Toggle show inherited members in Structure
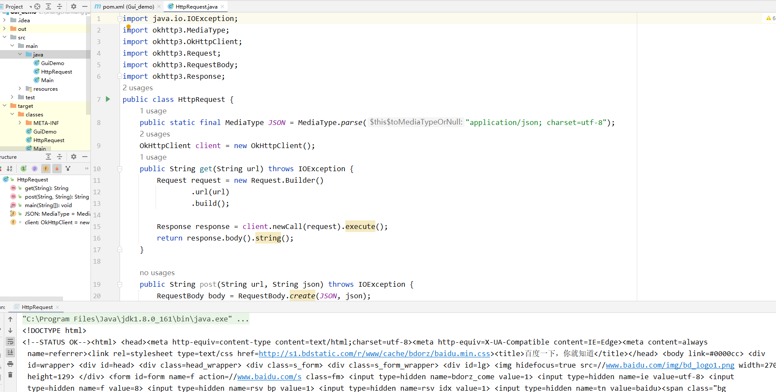 [24, 169]
